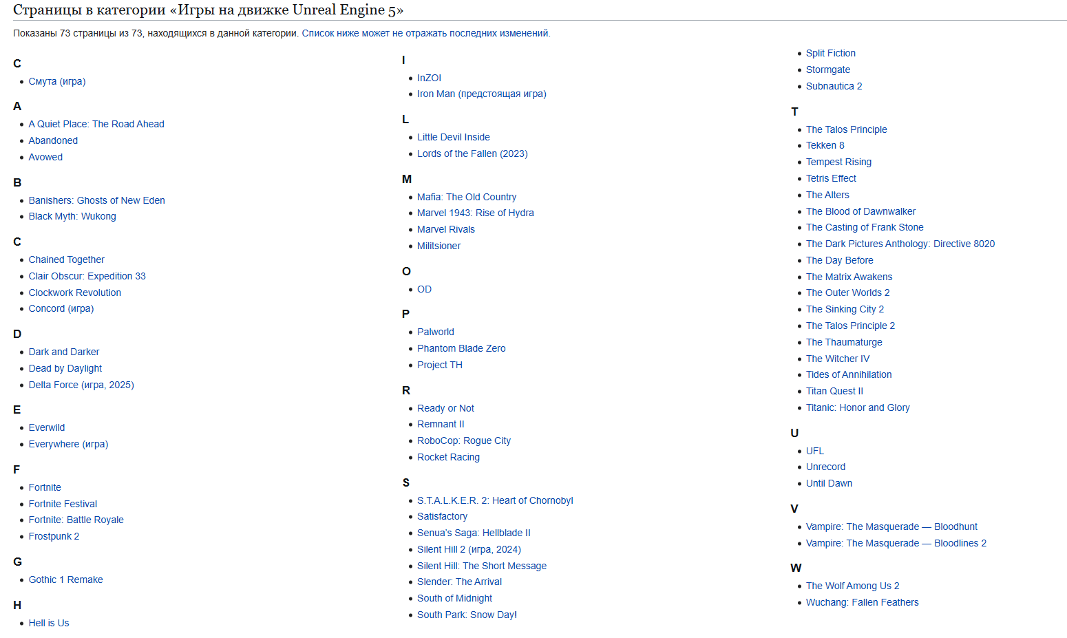Click 'Ready or Not'
This screenshot has width=1067, height=638.
pyautogui.click(x=445, y=408)
